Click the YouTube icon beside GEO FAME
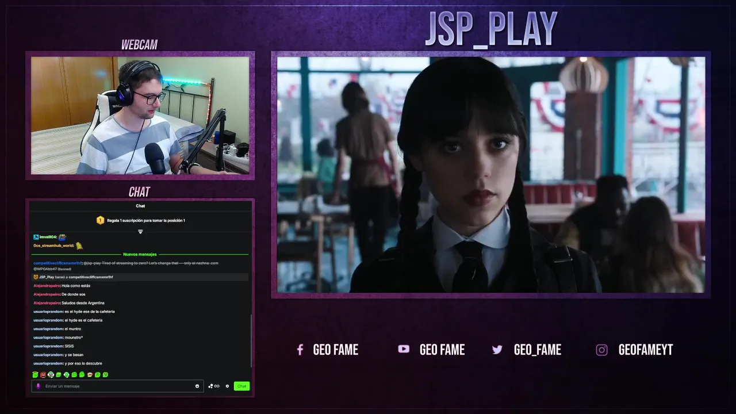 click(404, 349)
